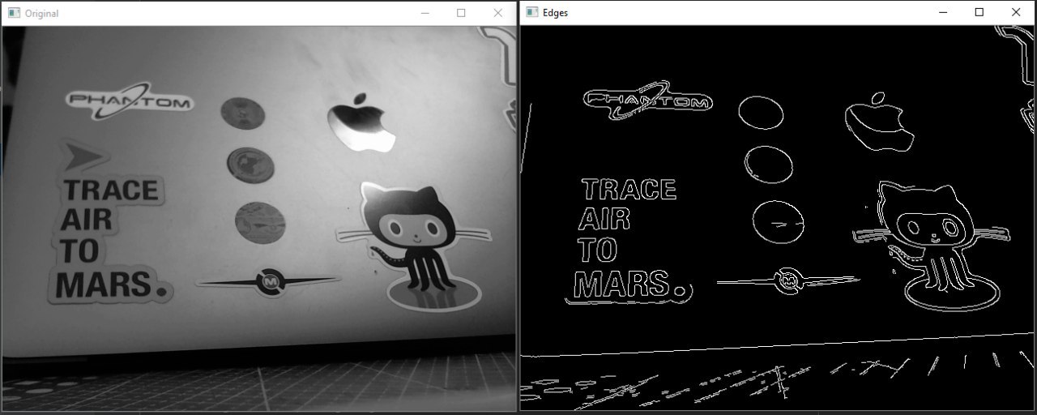The image size is (1037, 415).
Task: Minimize the Edges window
Action: pos(943,12)
